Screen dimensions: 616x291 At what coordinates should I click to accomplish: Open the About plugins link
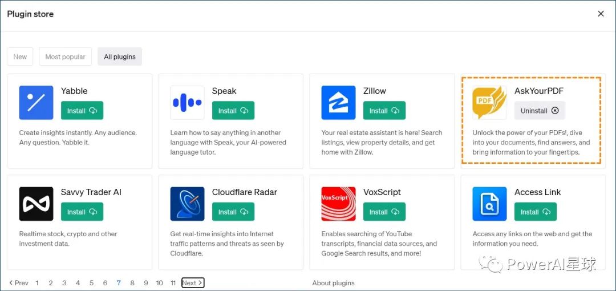pyautogui.click(x=334, y=283)
